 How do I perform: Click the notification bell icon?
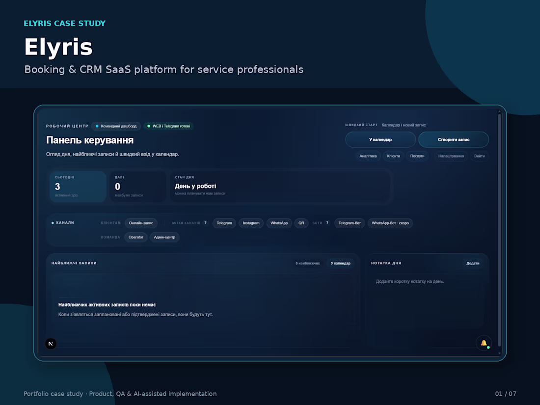tap(484, 343)
